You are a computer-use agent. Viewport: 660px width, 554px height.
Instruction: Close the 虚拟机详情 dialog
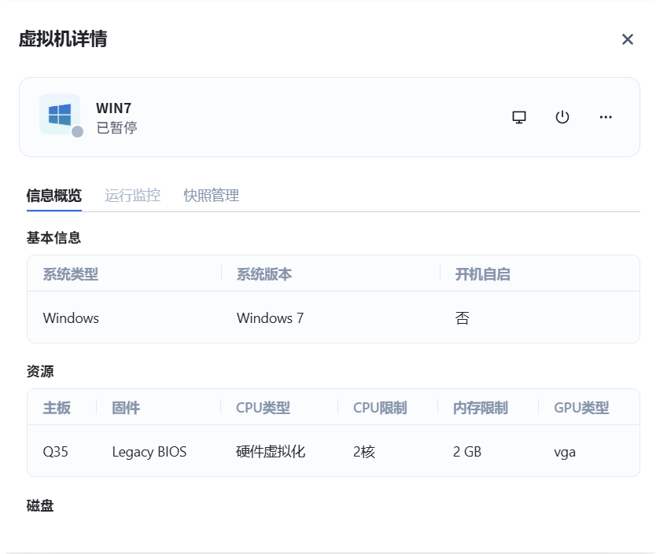point(627,39)
